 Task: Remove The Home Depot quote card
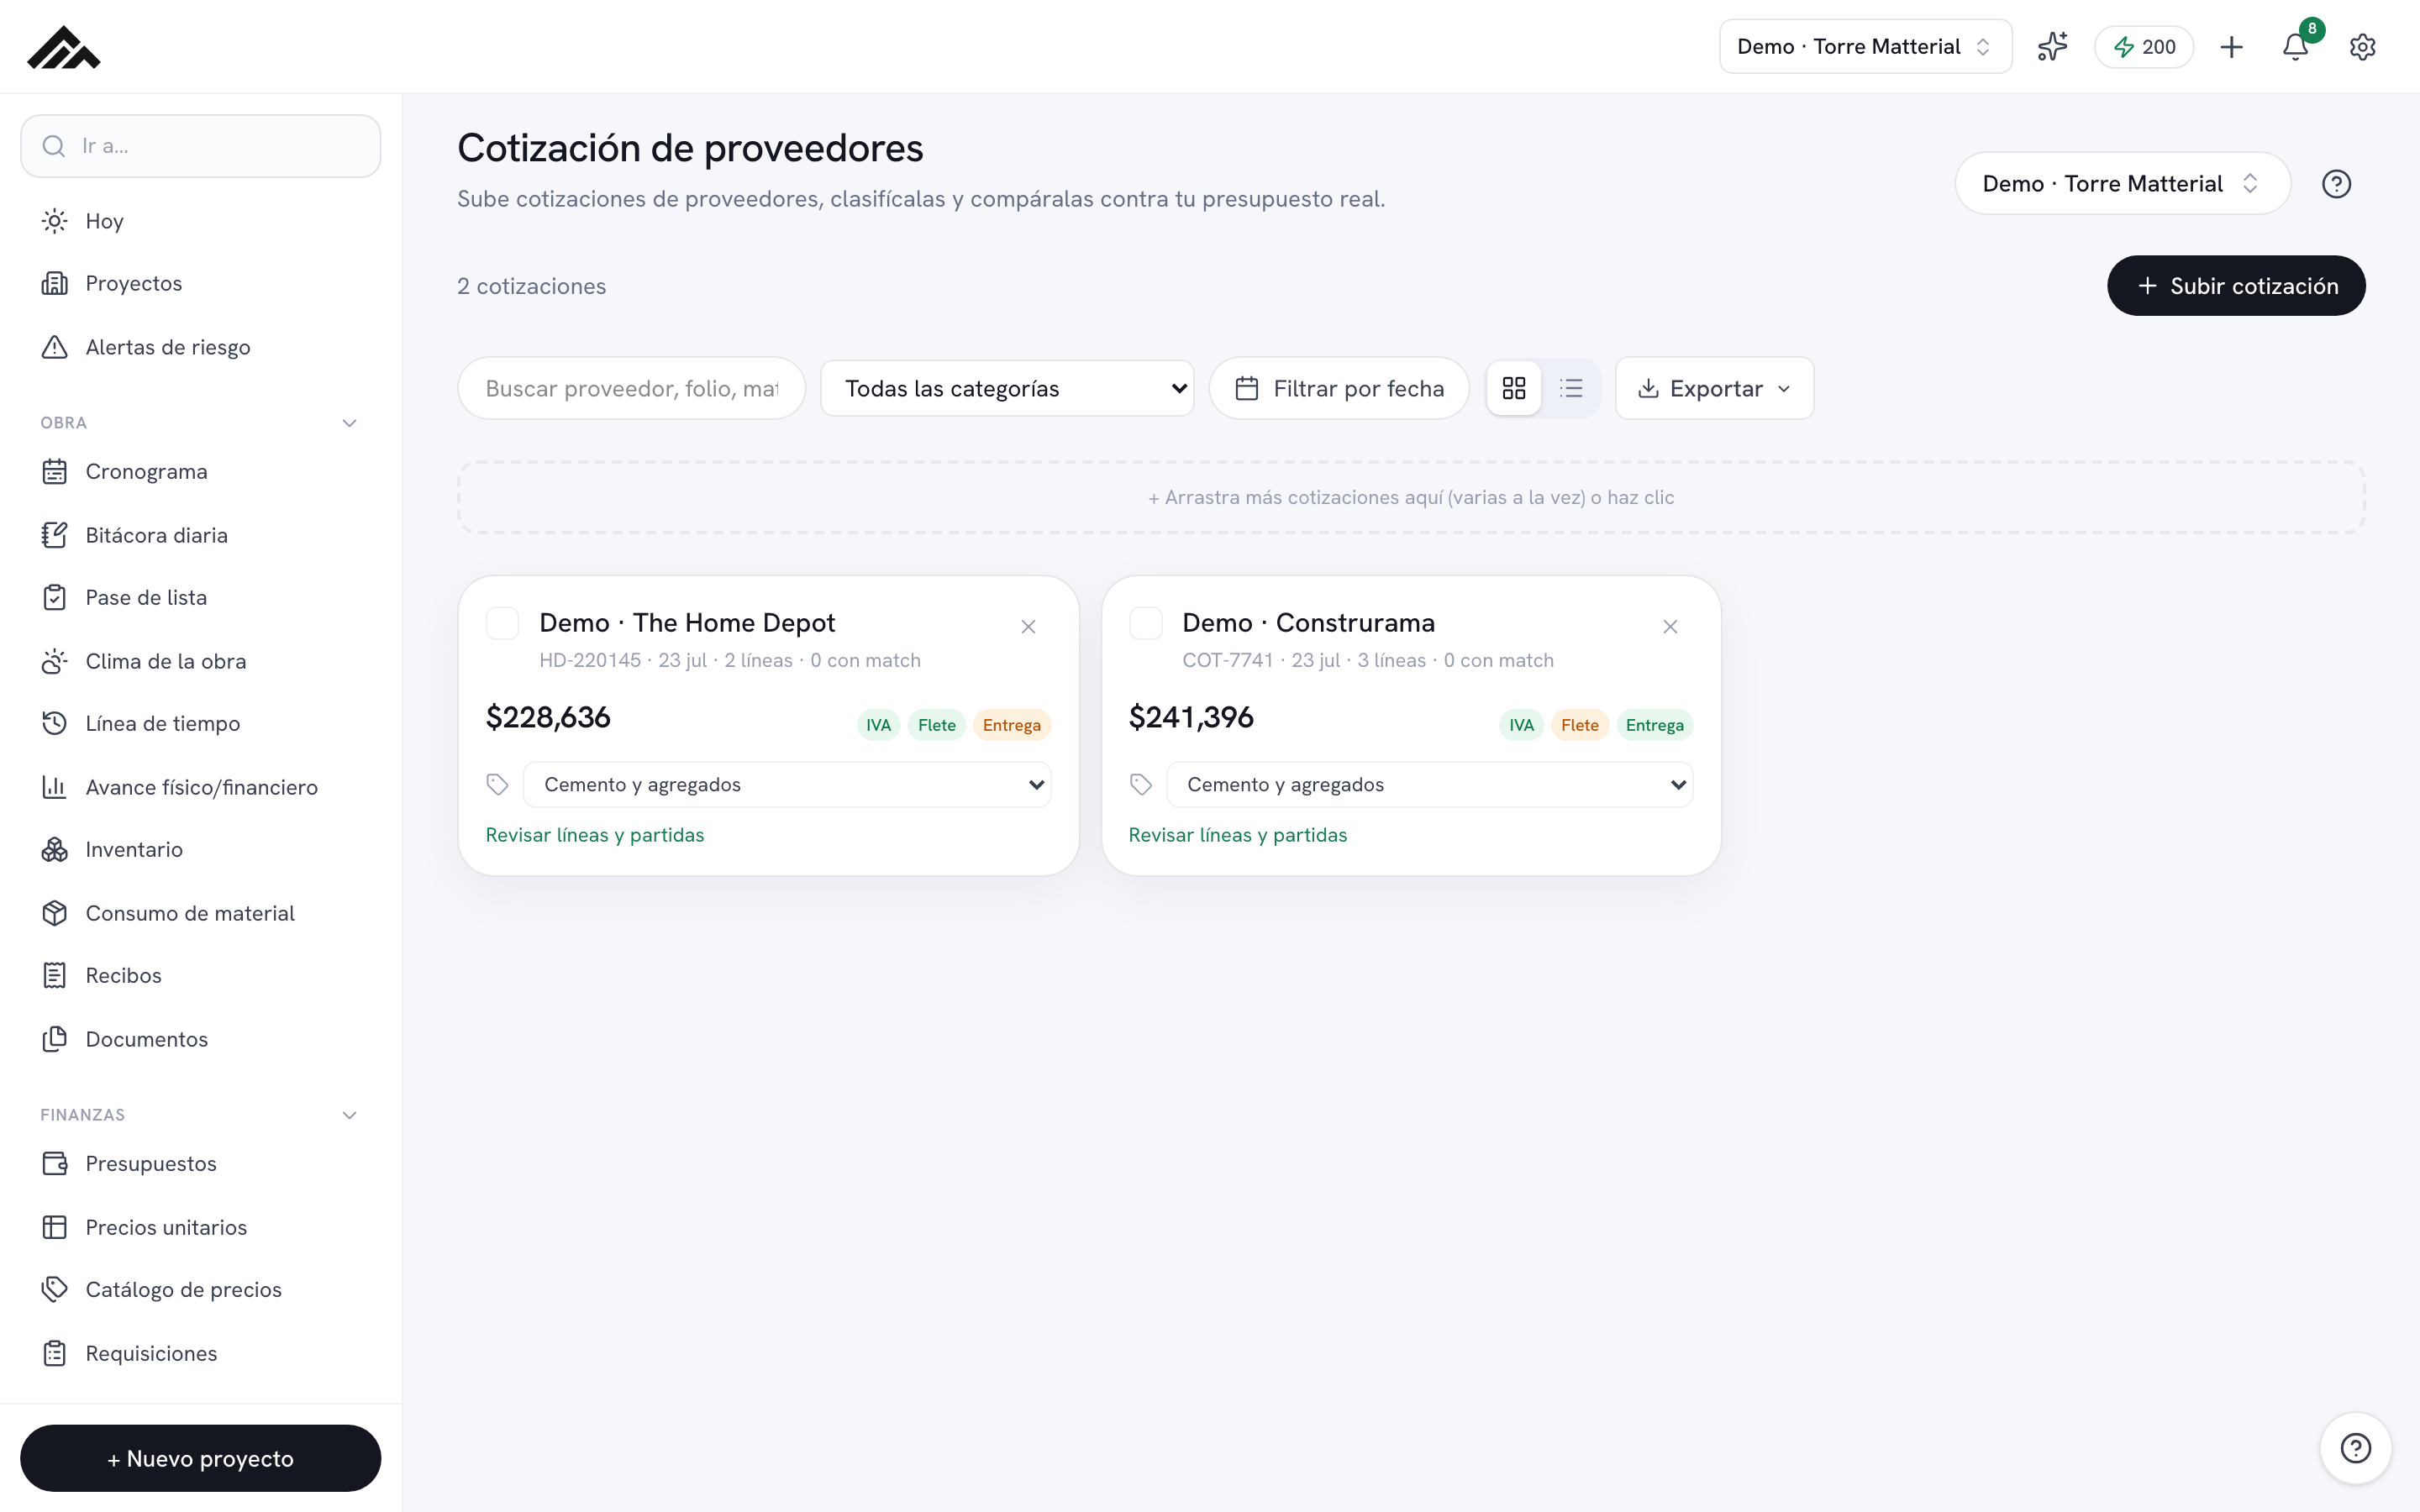[1028, 627]
